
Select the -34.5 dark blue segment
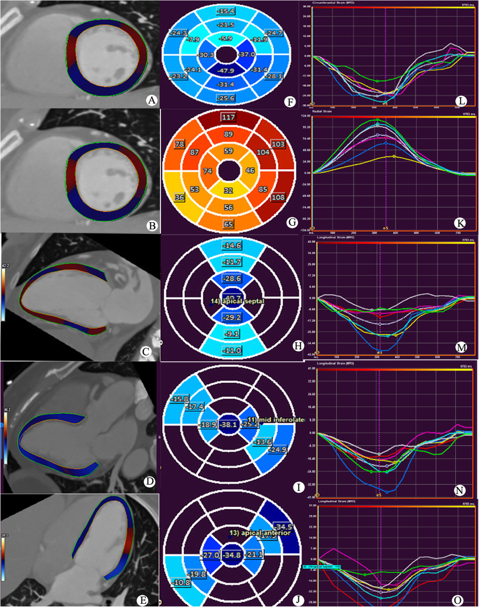point(283,527)
